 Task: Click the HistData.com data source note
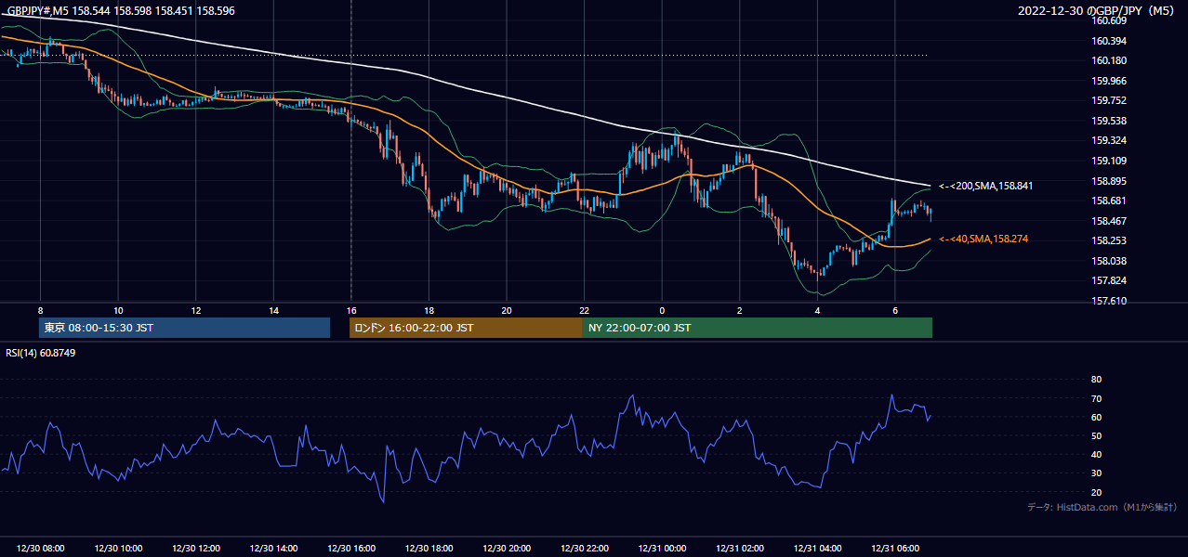coord(1102,507)
